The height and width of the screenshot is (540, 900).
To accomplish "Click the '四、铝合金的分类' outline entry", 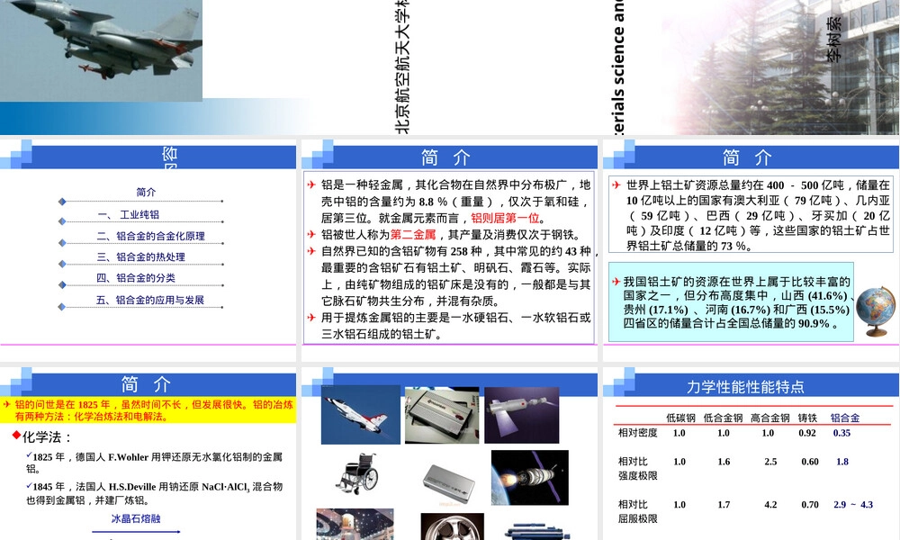I will pyautogui.click(x=136, y=278).
